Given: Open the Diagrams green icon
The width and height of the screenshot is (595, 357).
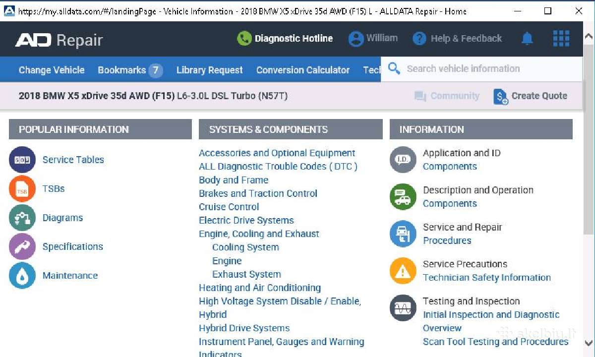Looking at the screenshot, I should pos(22,218).
